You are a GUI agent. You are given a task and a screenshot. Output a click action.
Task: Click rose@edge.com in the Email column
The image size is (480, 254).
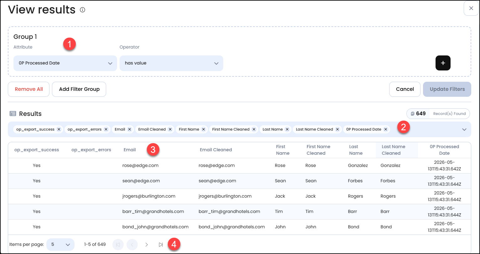[x=140, y=165]
